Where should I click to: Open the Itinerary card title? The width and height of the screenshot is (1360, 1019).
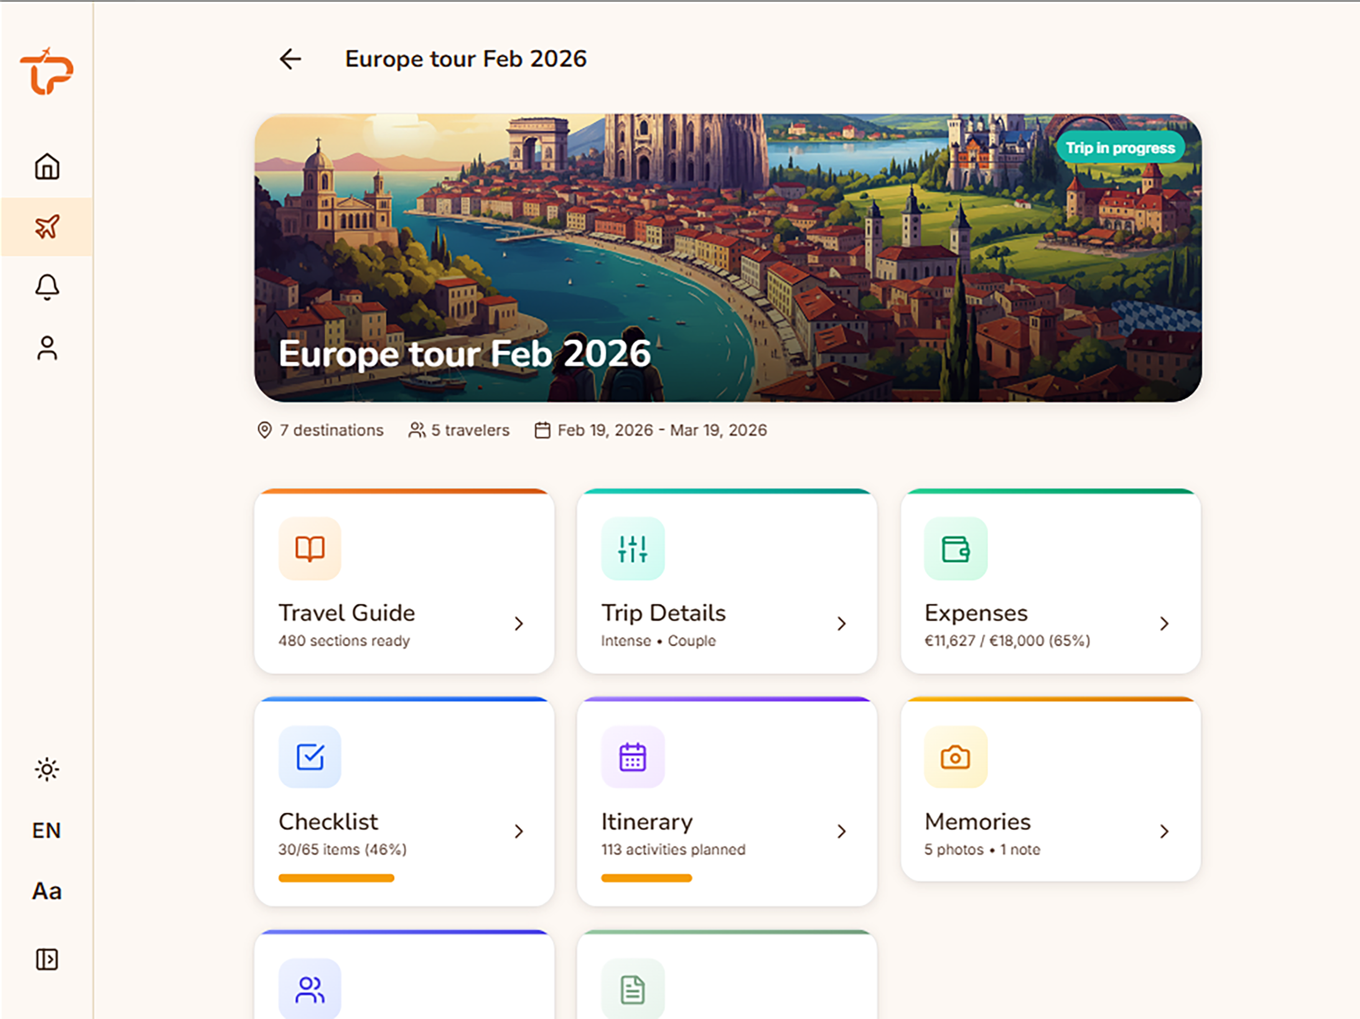(x=647, y=821)
